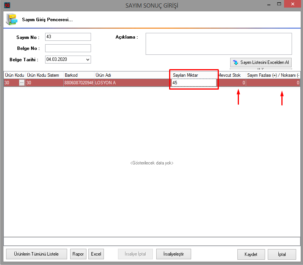Image resolution: width=303 pixels, height=265 pixels.
Task: Click the Mevcut Stok column header
Action: pyautogui.click(x=231, y=75)
